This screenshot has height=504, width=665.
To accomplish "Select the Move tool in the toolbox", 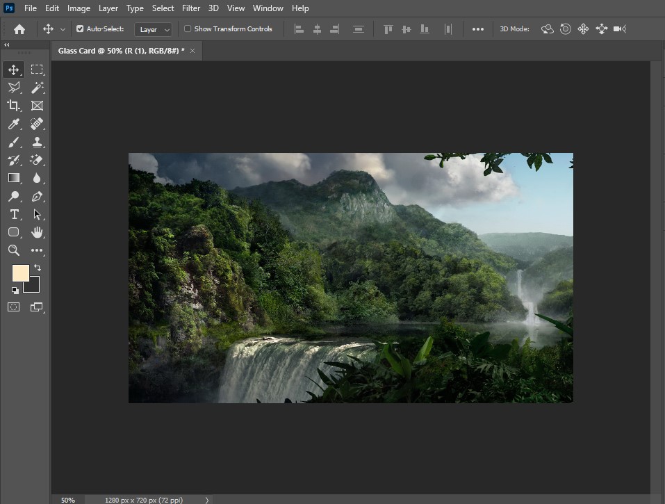I will coord(14,70).
